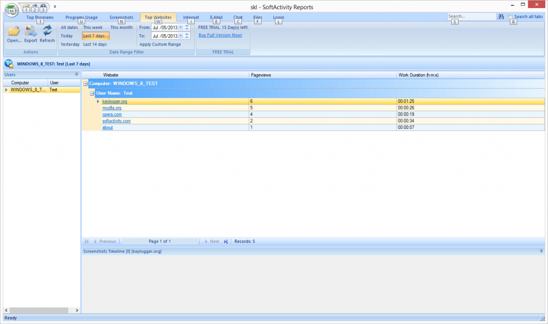The image size is (548, 324).
Task: Click the binoculars search icon
Action: click(501, 17)
